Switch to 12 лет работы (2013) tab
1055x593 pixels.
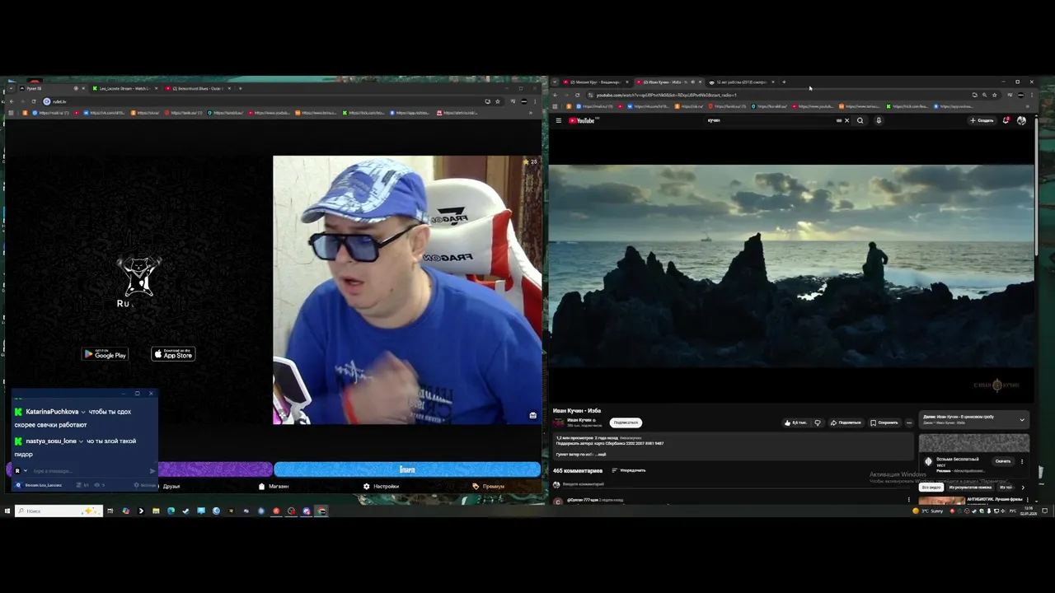(741, 82)
